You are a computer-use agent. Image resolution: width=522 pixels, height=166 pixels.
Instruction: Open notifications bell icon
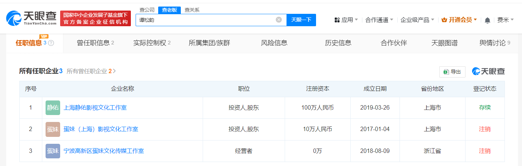(x=487, y=20)
